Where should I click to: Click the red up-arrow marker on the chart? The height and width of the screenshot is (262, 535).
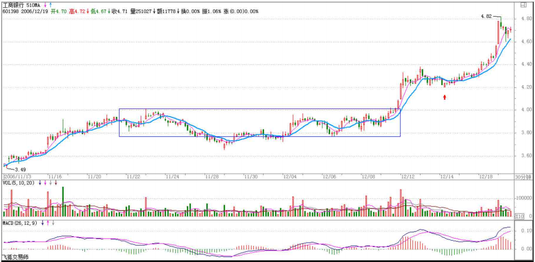pos(445,97)
